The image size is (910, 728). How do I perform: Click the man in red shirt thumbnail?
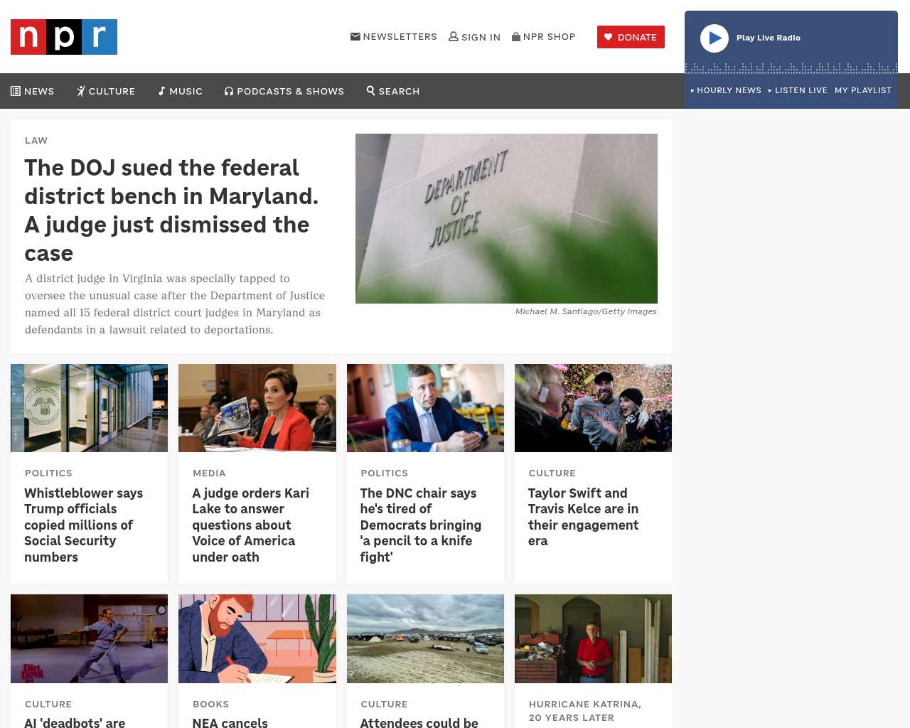click(x=593, y=638)
